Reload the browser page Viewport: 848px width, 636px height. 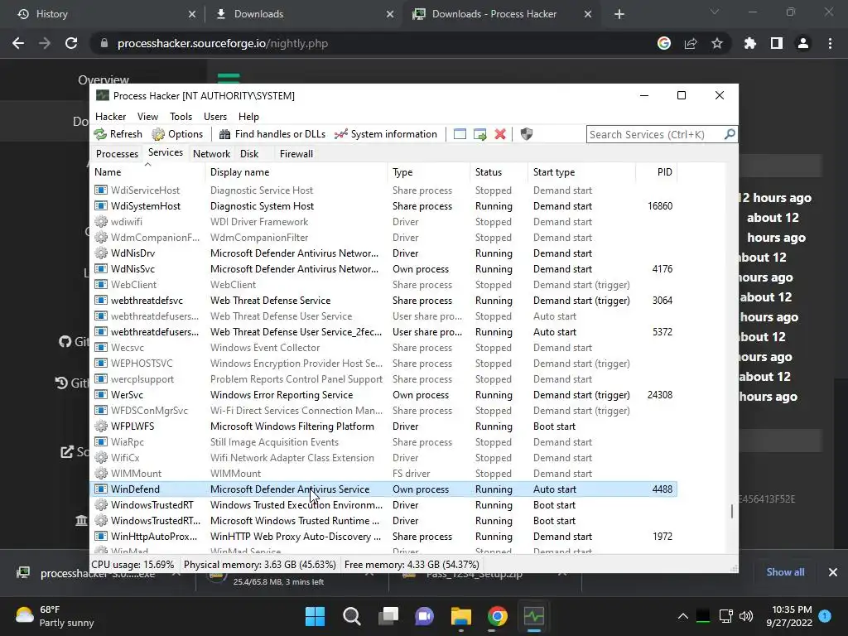tap(71, 43)
